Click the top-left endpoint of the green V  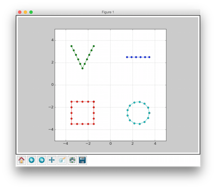[x=71, y=46]
